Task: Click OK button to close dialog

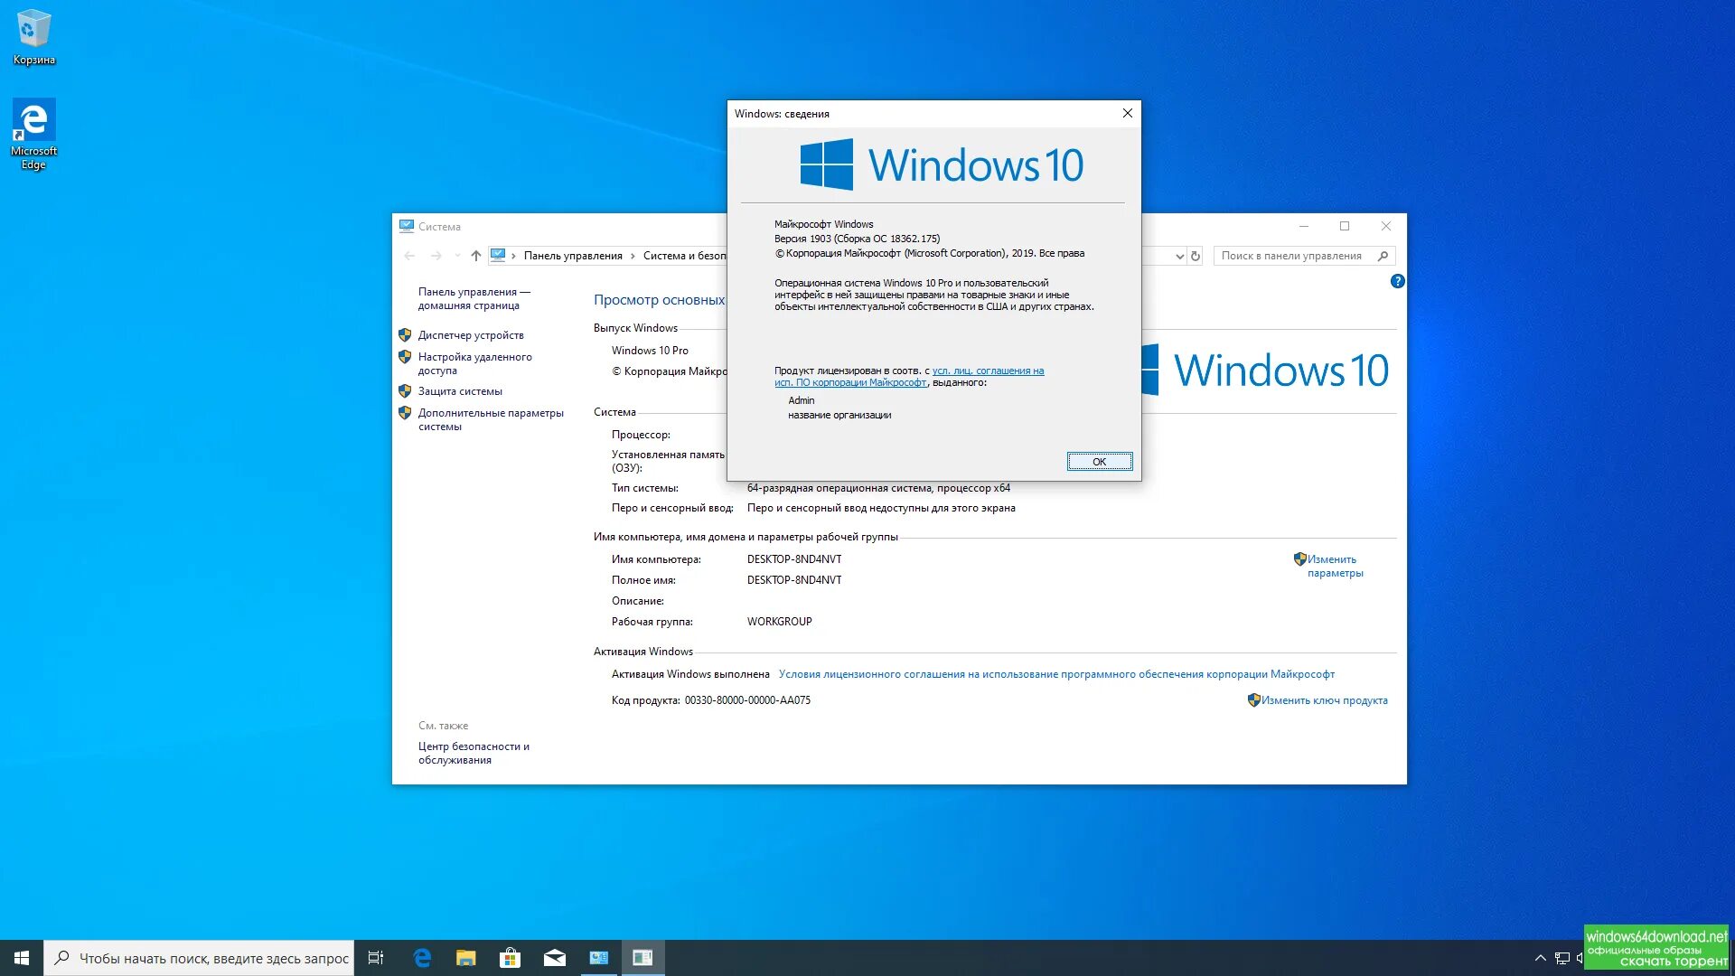Action: point(1098,461)
